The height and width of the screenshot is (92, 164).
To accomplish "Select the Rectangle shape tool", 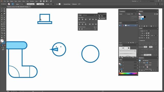I will [2, 18].
